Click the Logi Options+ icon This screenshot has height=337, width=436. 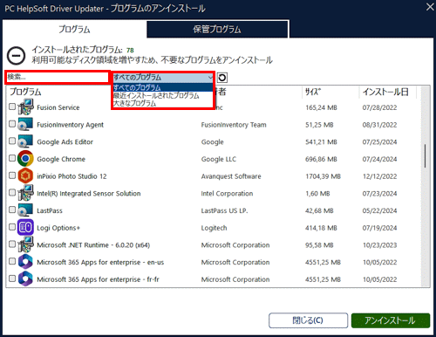click(x=25, y=227)
